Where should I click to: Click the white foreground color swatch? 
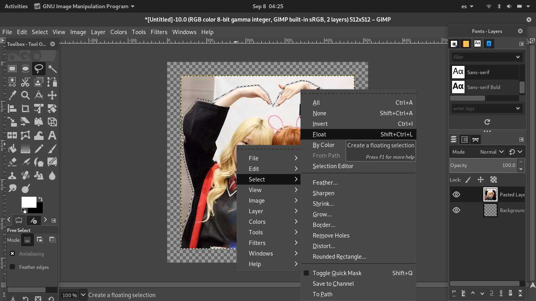click(x=29, y=202)
